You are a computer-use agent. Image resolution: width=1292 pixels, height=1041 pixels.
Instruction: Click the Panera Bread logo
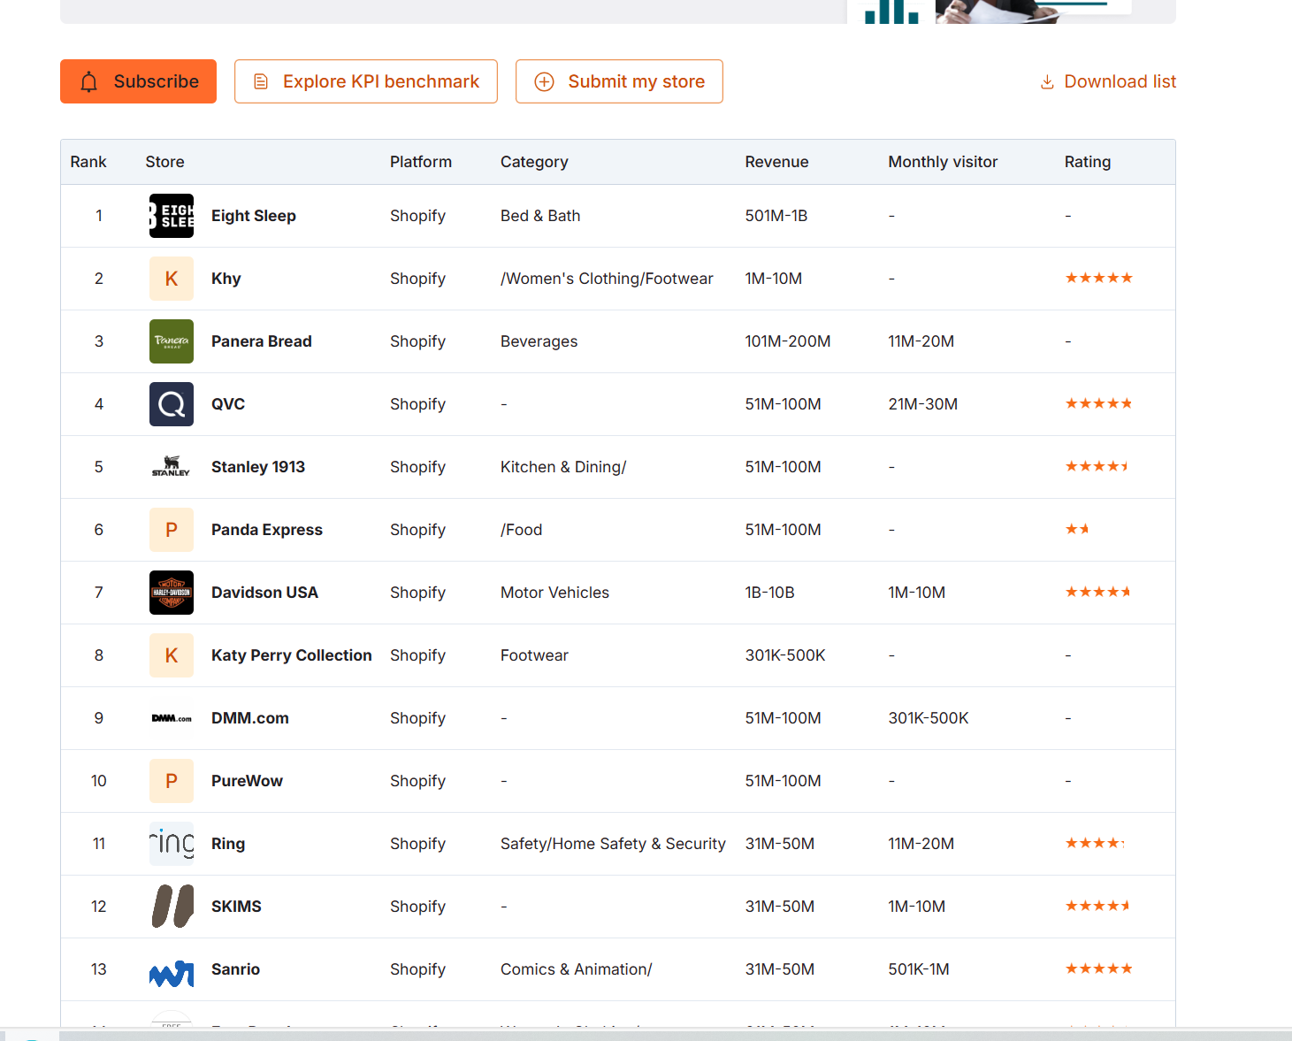pyautogui.click(x=172, y=341)
